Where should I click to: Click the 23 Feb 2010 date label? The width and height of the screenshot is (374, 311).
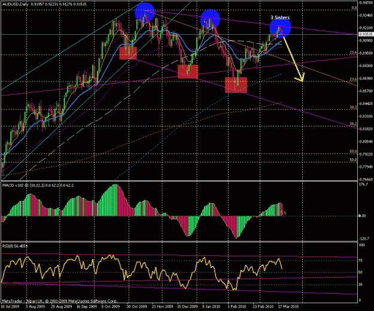tap(263, 306)
